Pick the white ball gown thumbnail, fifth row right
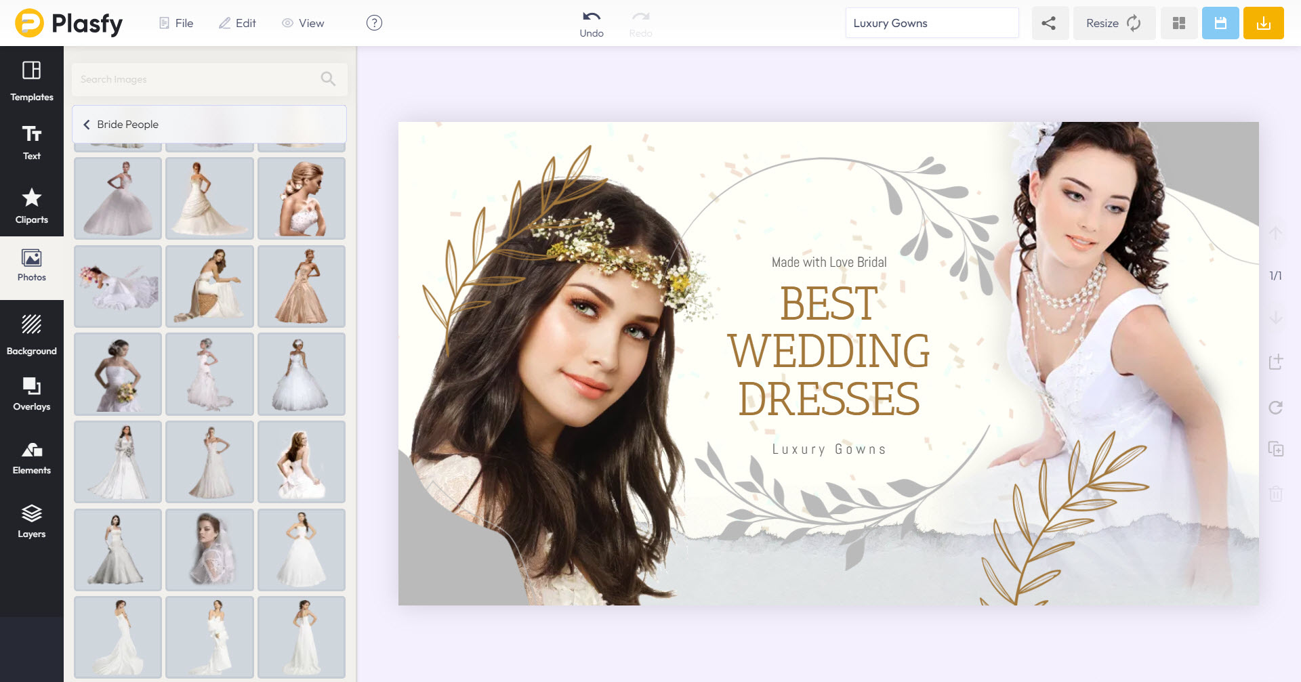 click(x=302, y=550)
